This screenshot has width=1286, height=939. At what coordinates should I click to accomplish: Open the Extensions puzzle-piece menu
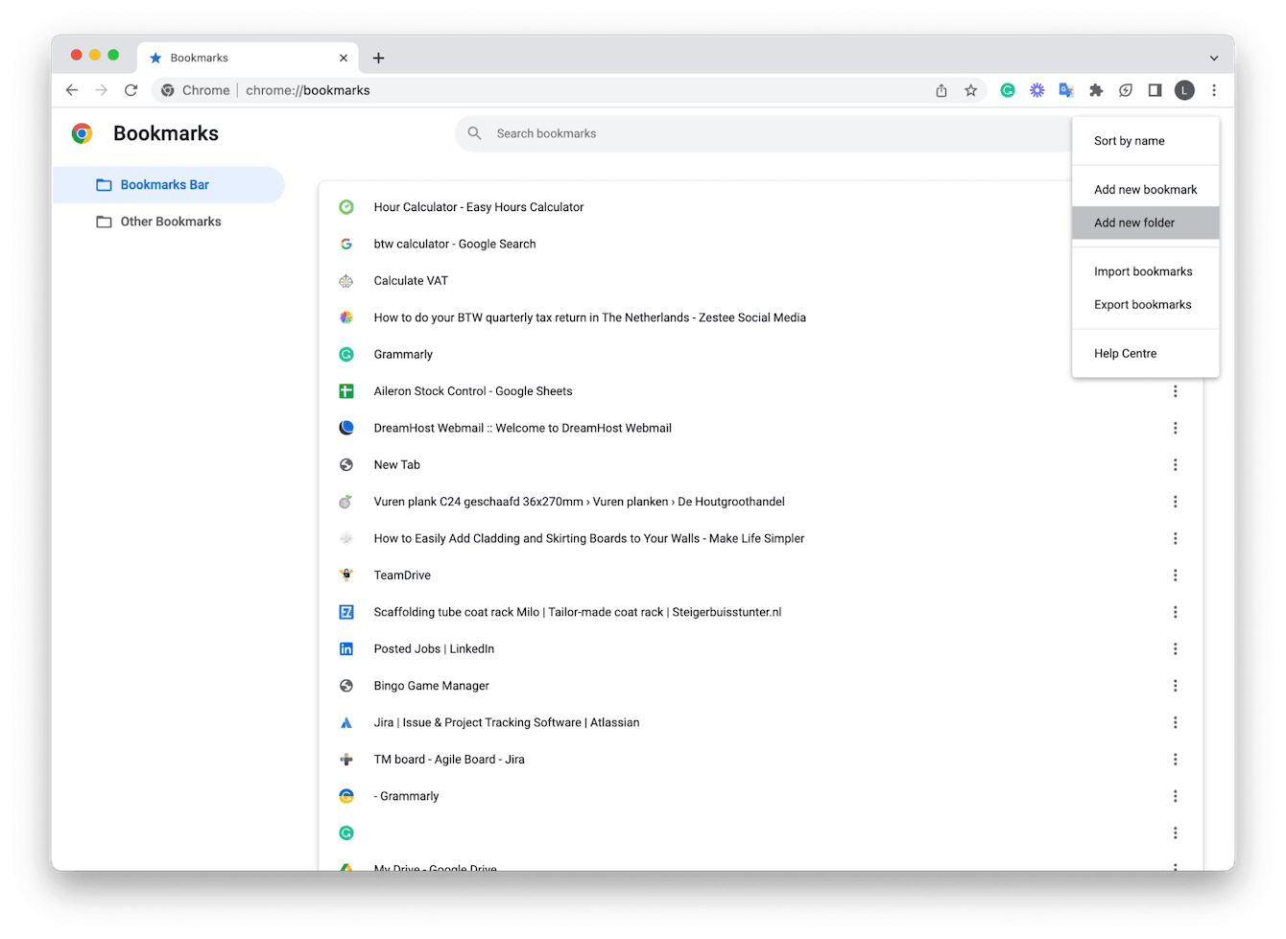1096,89
